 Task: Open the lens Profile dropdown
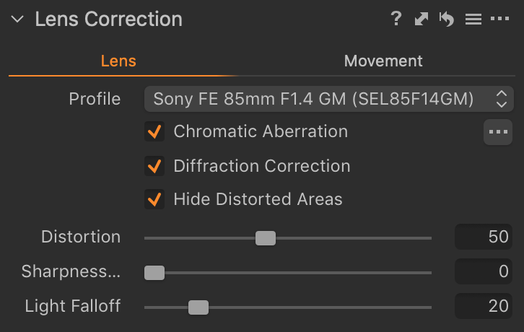329,99
